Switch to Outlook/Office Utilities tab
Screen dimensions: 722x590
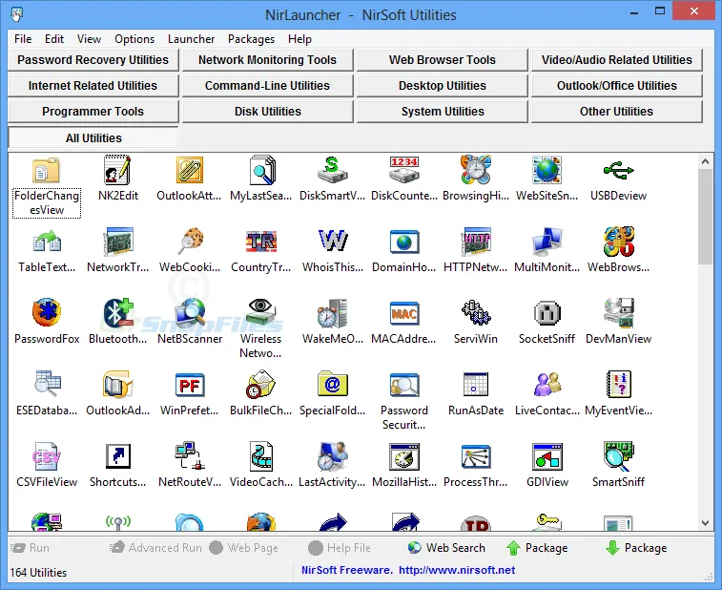click(x=616, y=86)
